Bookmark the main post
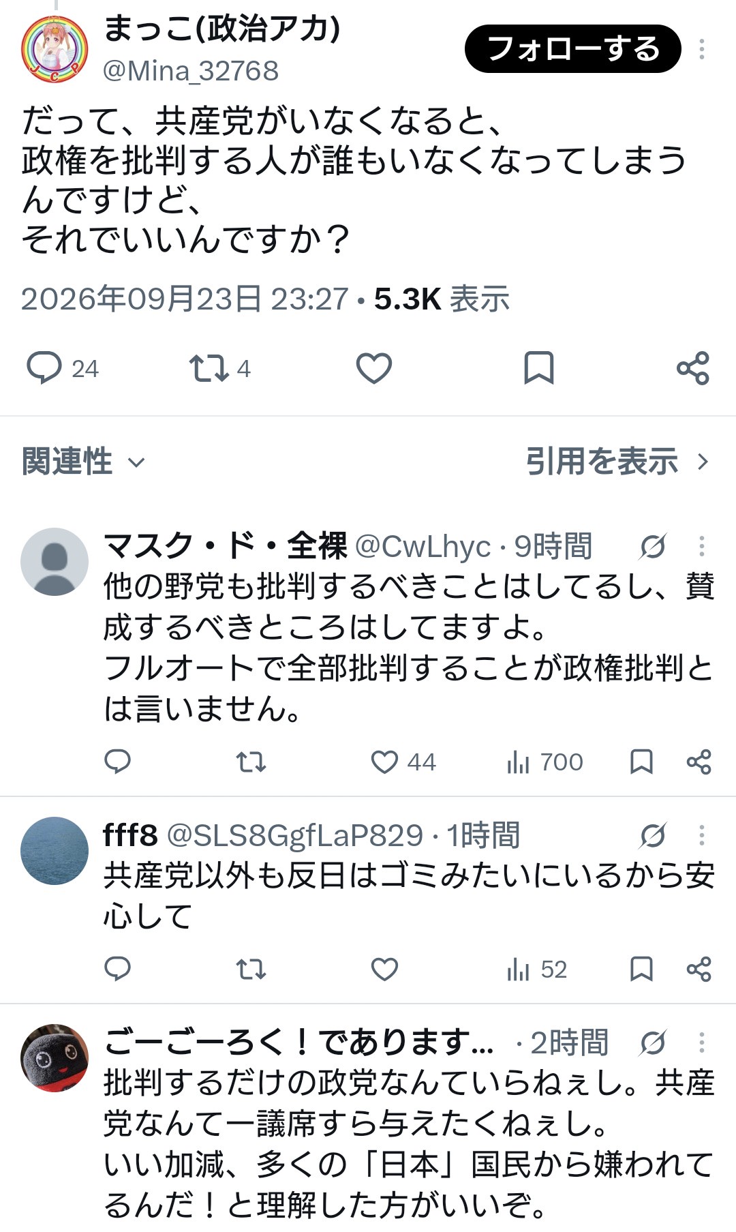The width and height of the screenshot is (736, 1232). [x=538, y=368]
